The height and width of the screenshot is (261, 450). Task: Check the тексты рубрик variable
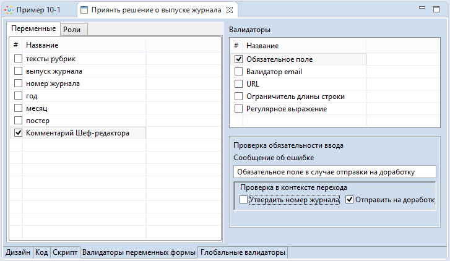tap(18, 59)
